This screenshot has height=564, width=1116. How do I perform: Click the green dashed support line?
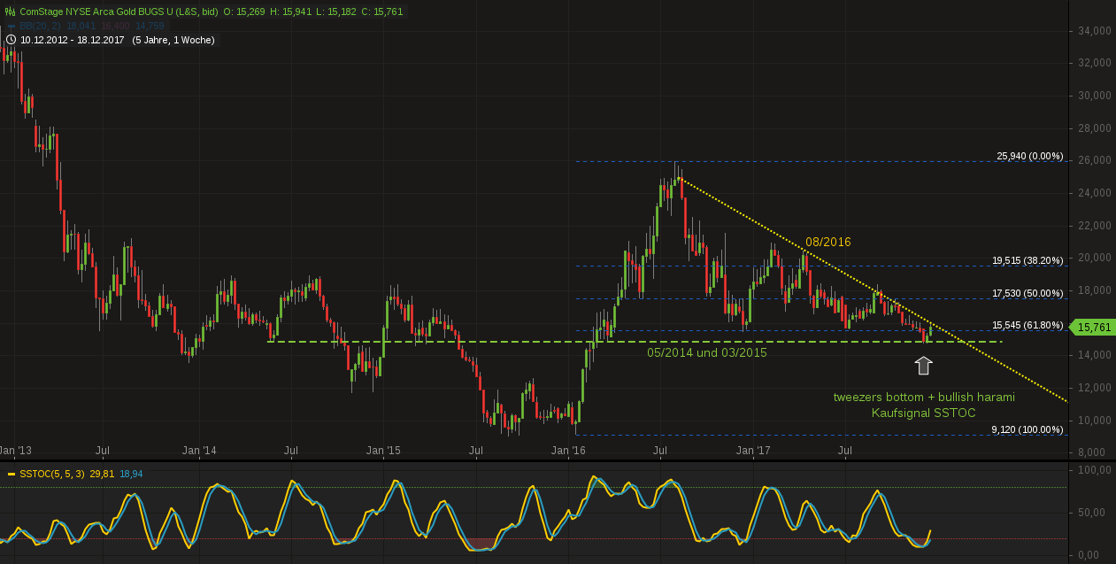(x=531, y=340)
